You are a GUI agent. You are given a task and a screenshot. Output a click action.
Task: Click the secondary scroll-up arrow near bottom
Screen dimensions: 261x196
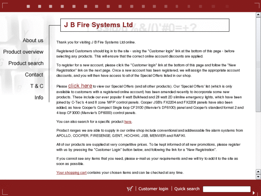(258, 172)
